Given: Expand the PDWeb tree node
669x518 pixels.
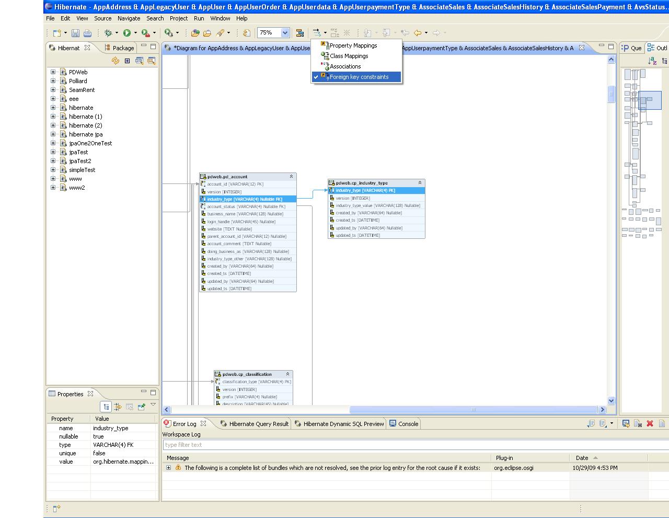Looking at the screenshot, I should (53, 72).
